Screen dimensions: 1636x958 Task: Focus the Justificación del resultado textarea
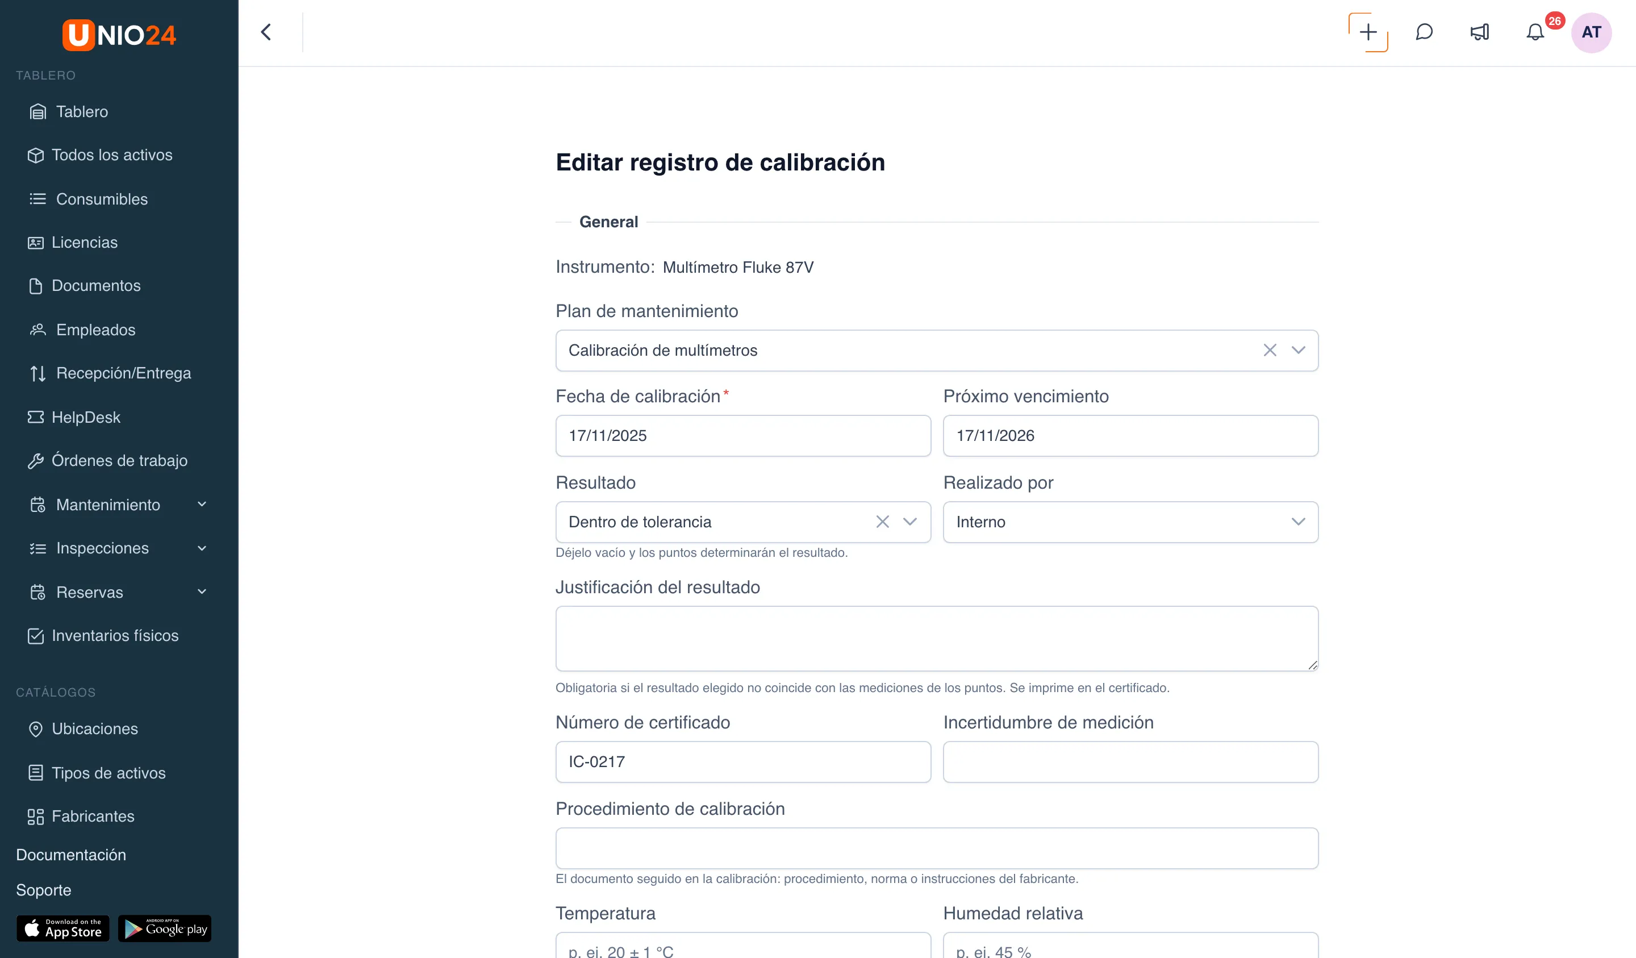pyautogui.click(x=937, y=639)
